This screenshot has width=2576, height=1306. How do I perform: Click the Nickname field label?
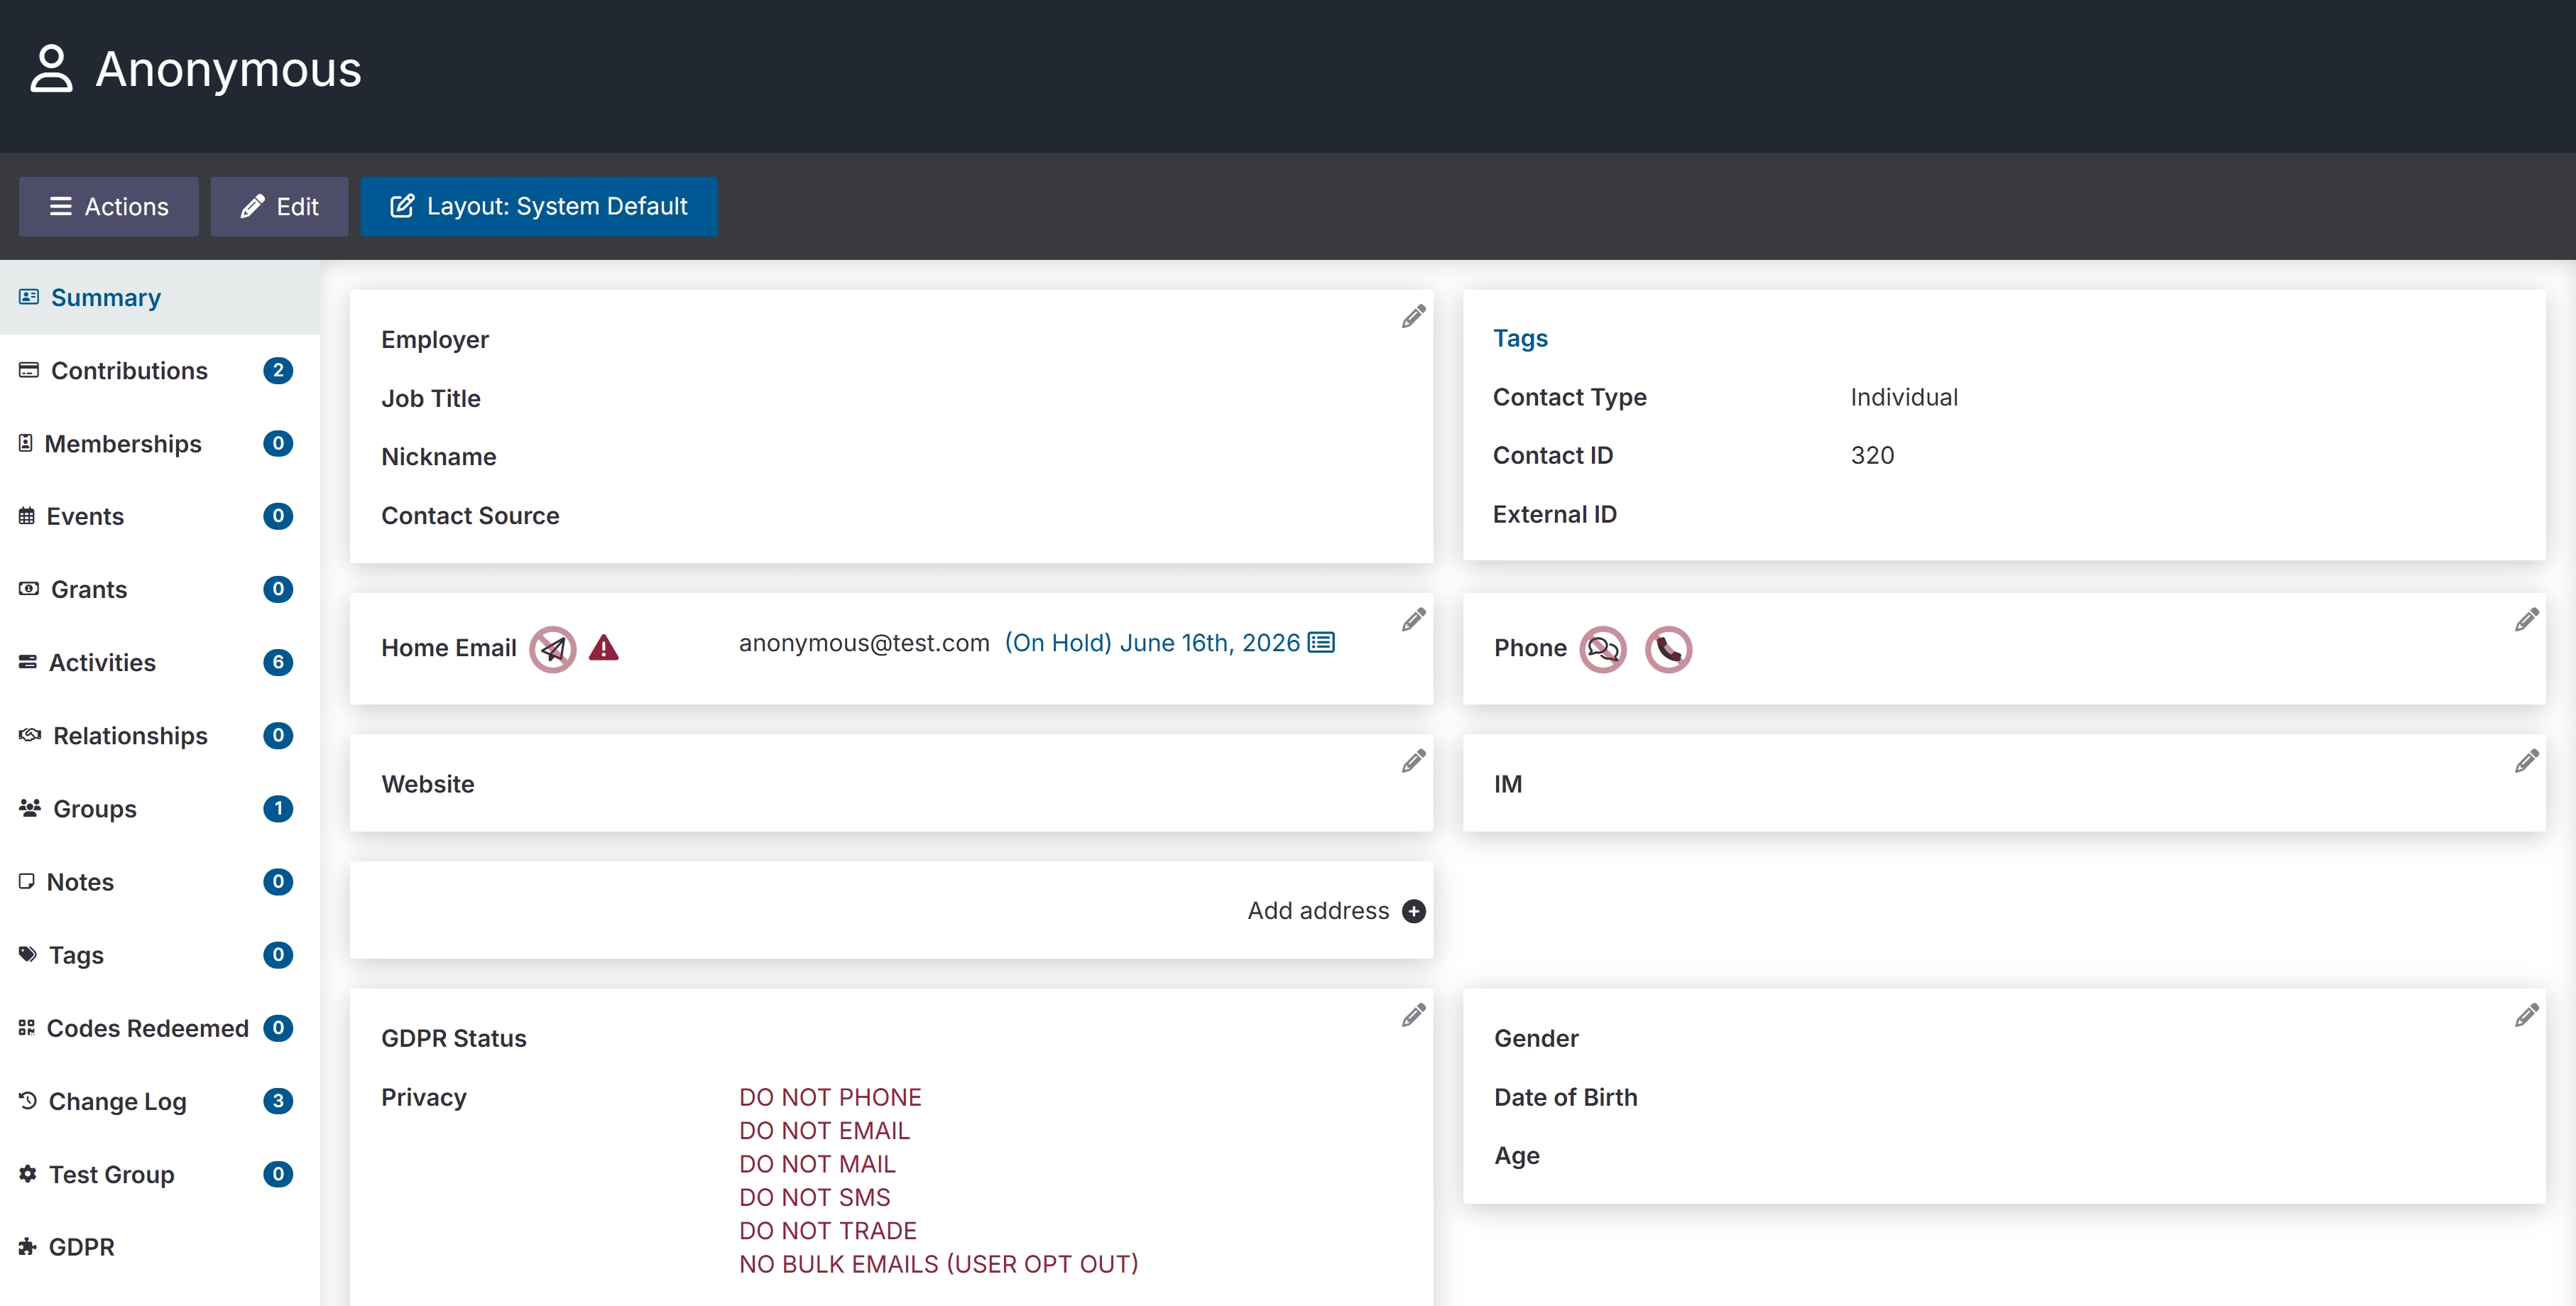pos(438,457)
